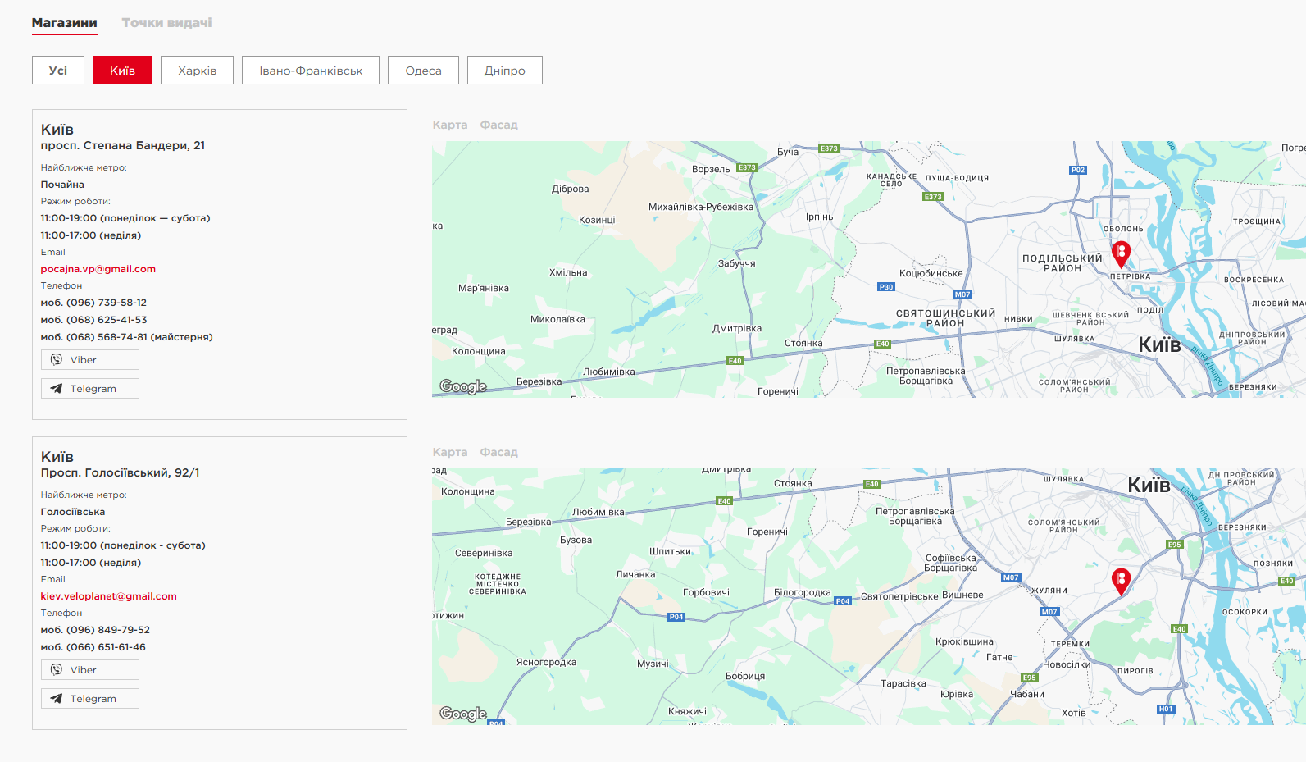Select the Усі city filter
This screenshot has height=762, width=1306.
[58, 71]
